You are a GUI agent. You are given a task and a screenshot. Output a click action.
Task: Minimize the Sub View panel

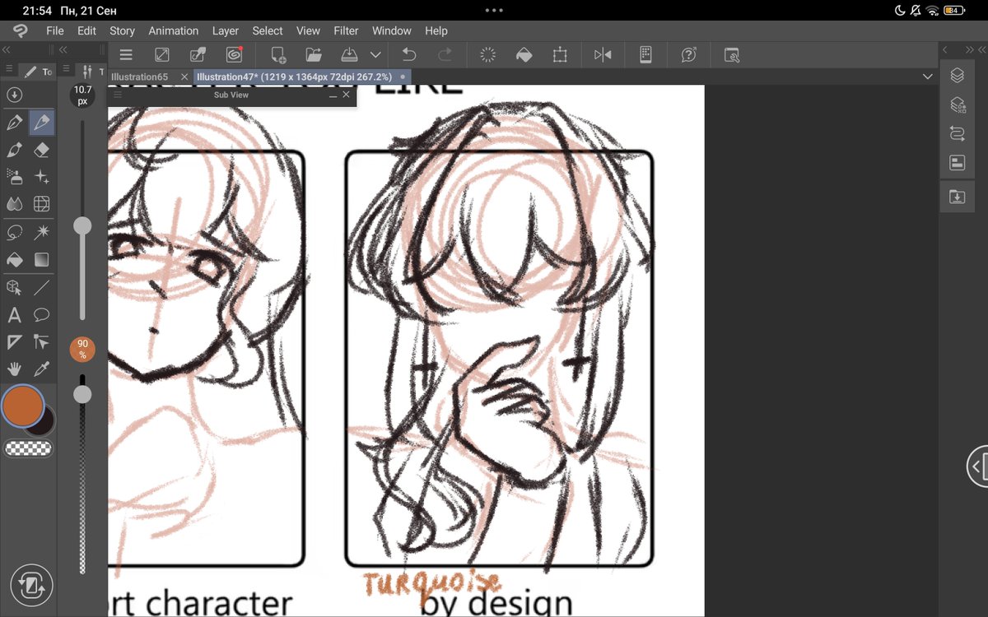click(x=333, y=95)
